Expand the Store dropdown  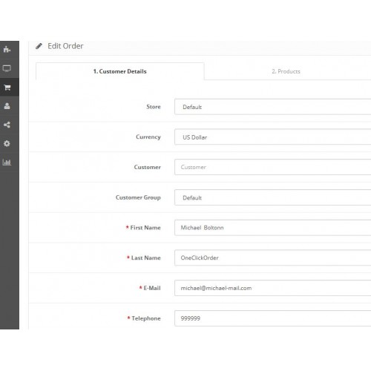272,107
